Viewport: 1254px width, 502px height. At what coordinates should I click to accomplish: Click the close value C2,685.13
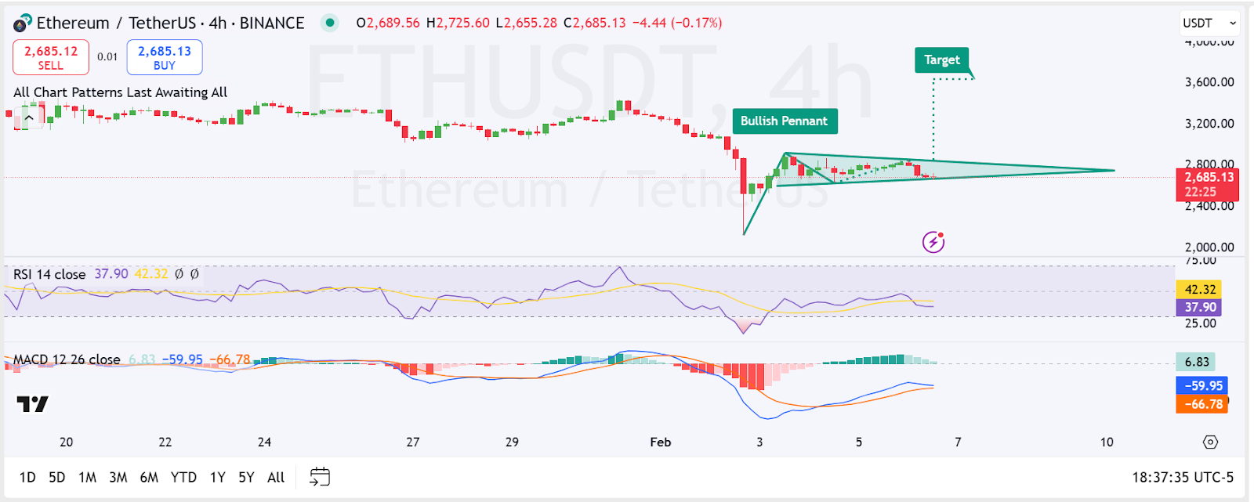coord(595,23)
